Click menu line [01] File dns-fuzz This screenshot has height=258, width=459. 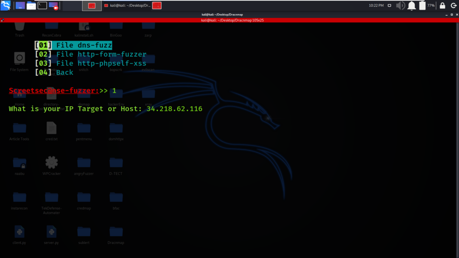[73, 45]
